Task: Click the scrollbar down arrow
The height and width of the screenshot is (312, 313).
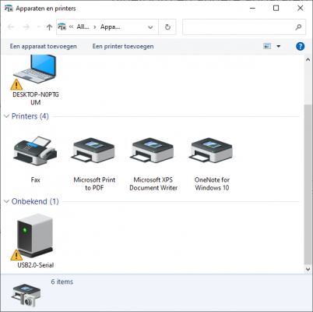Action: coord(308,269)
